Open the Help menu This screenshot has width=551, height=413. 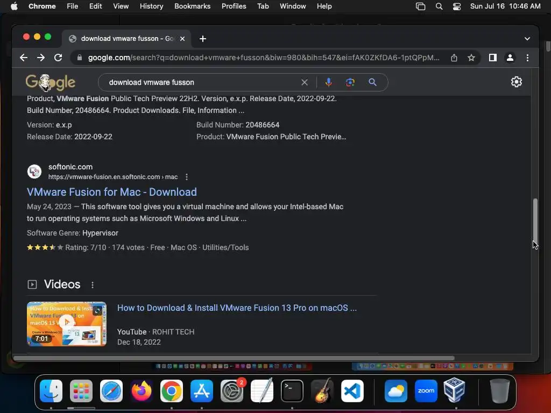(x=324, y=6)
